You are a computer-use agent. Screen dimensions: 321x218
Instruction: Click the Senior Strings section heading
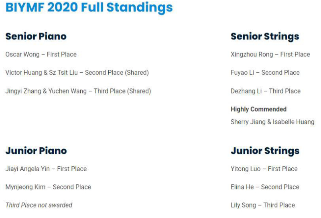coord(265,37)
